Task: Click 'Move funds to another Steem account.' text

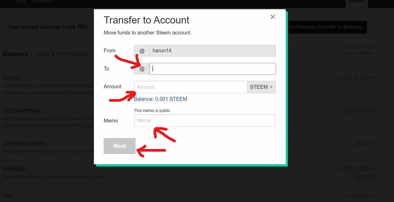Action: [148, 33]
